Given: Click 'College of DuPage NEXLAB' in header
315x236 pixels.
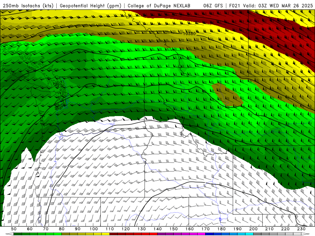Looking at the screenshot, I should coord(159,6).
